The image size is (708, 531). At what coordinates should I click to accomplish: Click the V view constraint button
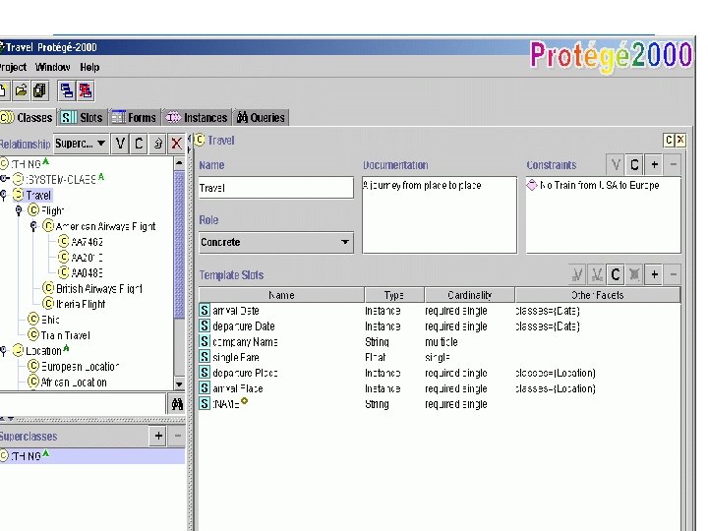616,165
